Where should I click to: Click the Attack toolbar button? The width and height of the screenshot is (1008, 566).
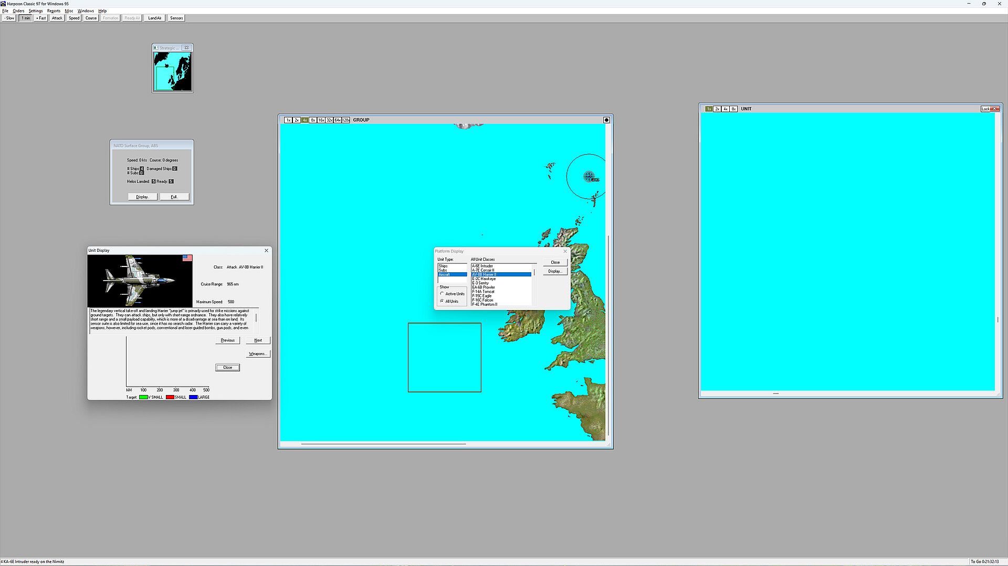(x=57, y=18)
